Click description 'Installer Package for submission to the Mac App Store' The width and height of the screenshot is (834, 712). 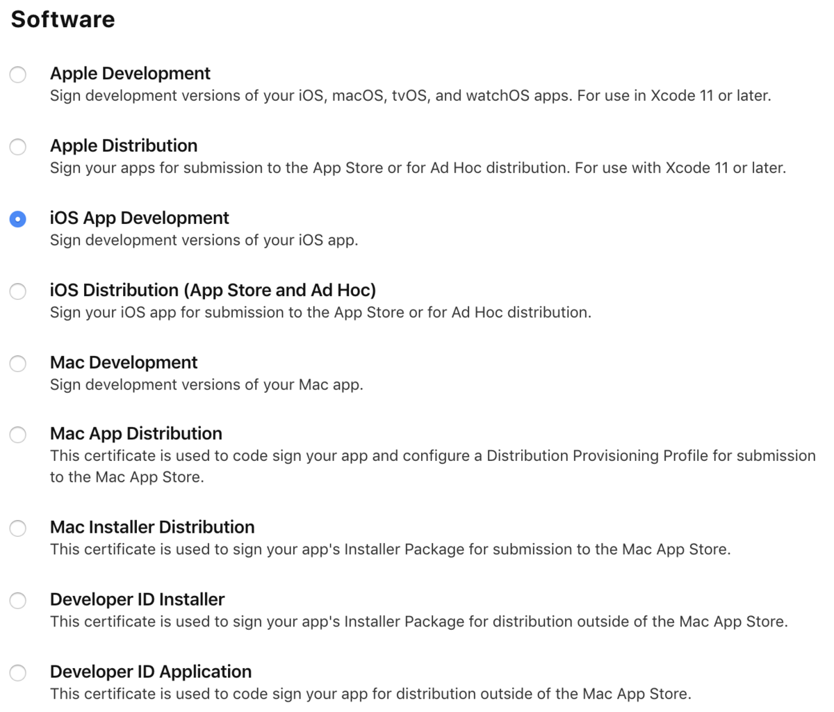click(390, 550)
